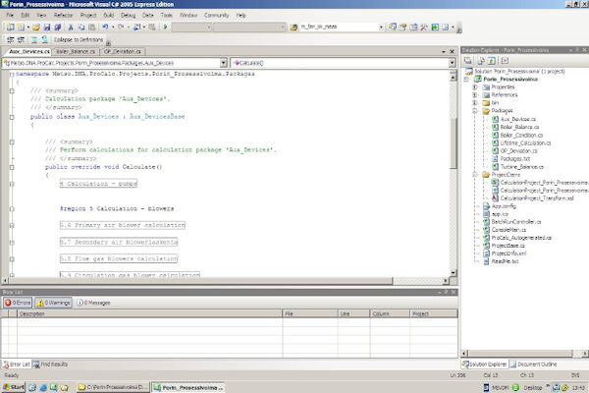Viewport: 589px width, 393px height.
Task: Open the Undo history dropdown arrow
Action: point(113,28)
